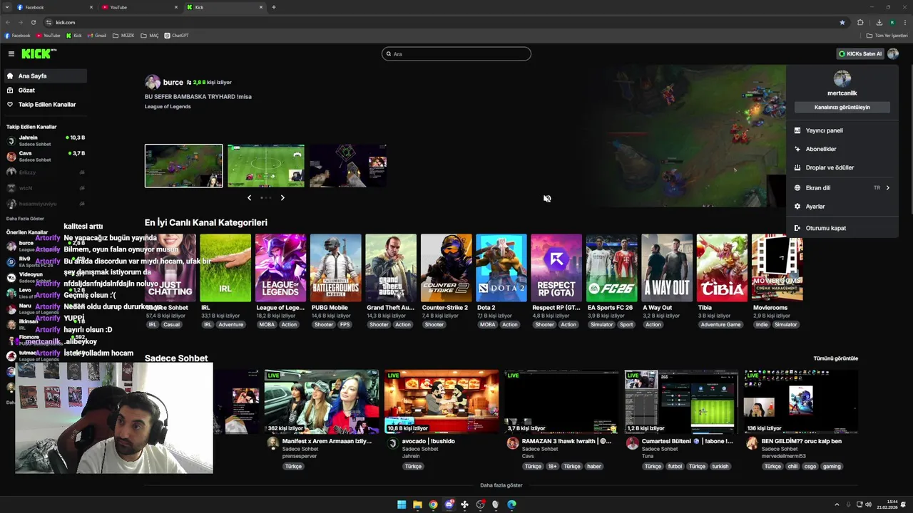Open MAÇ bookmarks folder
This screenshot has height=513, width=913.
tap(150, 36)
